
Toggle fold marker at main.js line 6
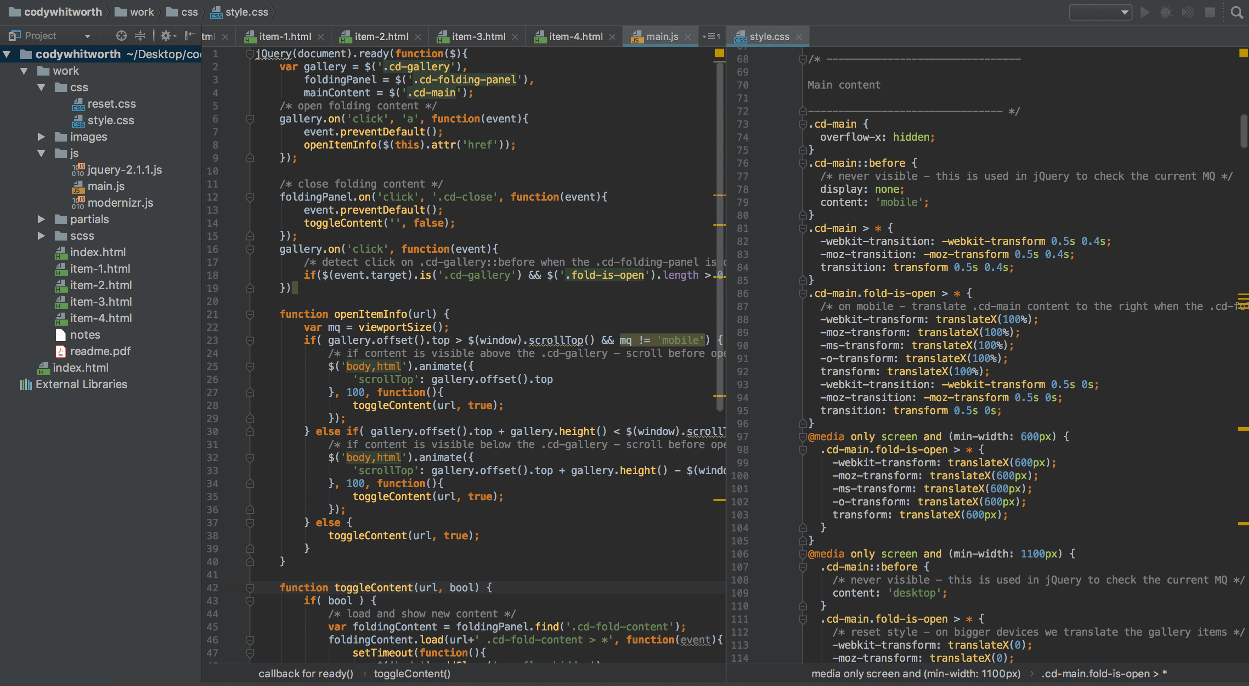pyautogui.click(x=250, y=119)
